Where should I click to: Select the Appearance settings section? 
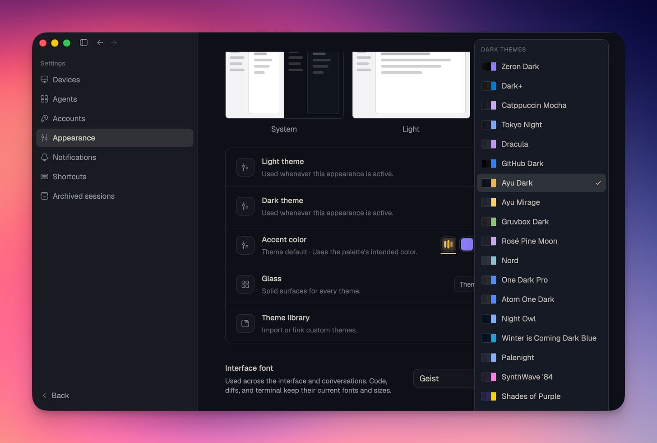115,138
